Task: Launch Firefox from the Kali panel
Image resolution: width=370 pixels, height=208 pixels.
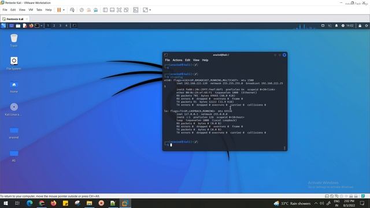Action: (x=31, y=25)
